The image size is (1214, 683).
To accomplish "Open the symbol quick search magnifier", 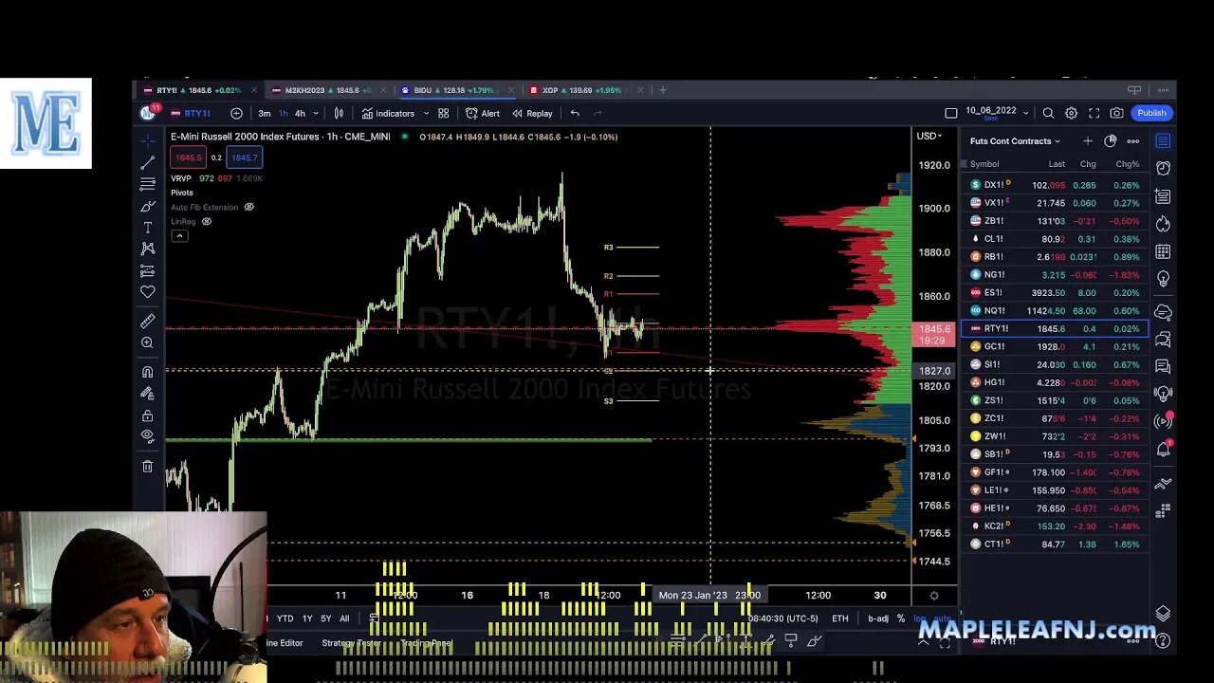I will 1048,113.
